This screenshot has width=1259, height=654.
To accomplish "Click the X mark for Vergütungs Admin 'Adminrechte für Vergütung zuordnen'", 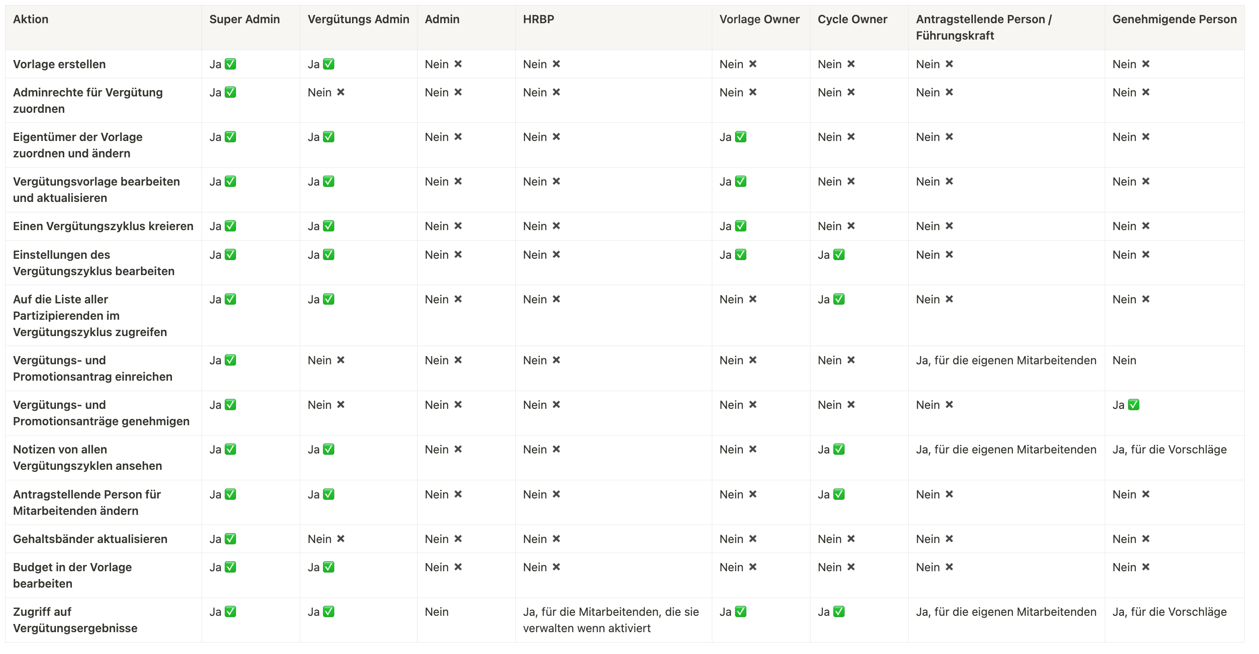I will pyautogui.click(x=341, y=92).
